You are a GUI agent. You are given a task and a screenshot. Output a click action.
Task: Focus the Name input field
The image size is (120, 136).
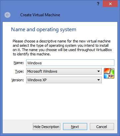click(70, 63)
